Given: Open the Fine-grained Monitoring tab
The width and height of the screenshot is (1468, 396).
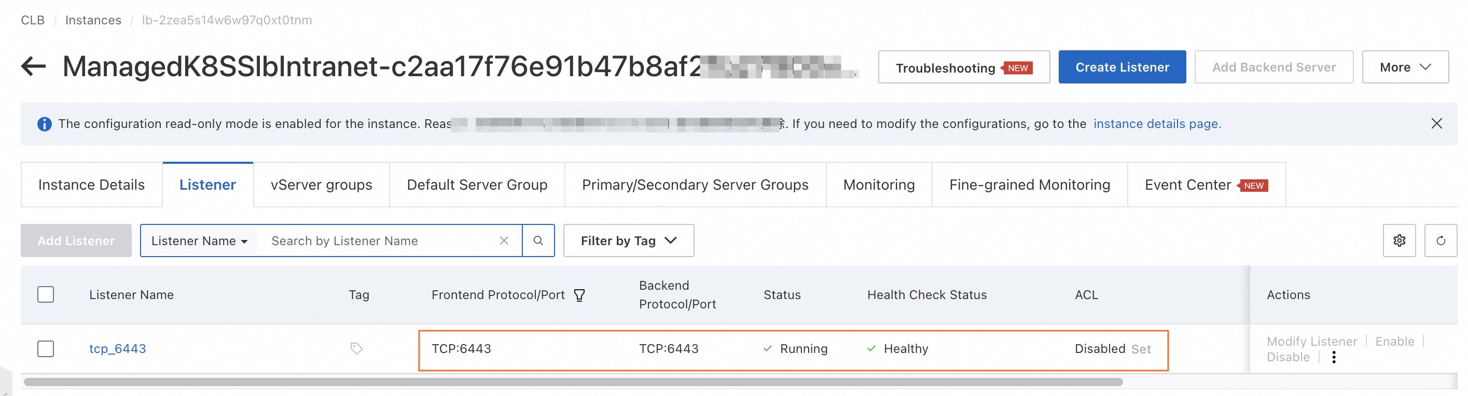Looking at the screenshot, I should click(x=1029, y=185).
